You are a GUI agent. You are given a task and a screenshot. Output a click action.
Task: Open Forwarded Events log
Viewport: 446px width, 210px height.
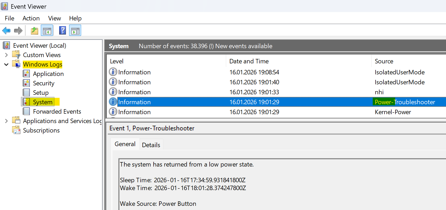[x=57, y=112]
